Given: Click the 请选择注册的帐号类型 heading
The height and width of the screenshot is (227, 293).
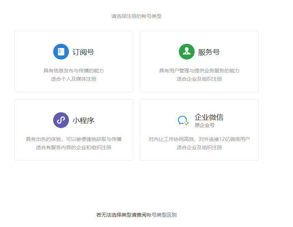Looking at the screenshot, I should 136,16.
